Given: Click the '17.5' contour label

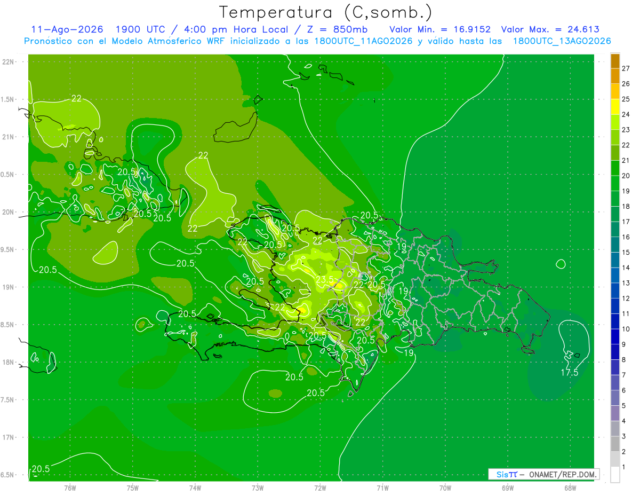Looking at the screenshot, I should pyautogui.click(x=569, y=373).
